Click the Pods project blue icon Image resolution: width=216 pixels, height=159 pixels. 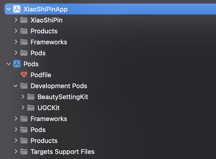tap(17, 64)
